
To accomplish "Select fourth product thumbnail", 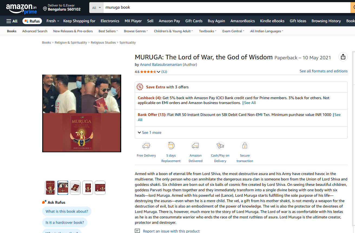I will pos(88,188).
